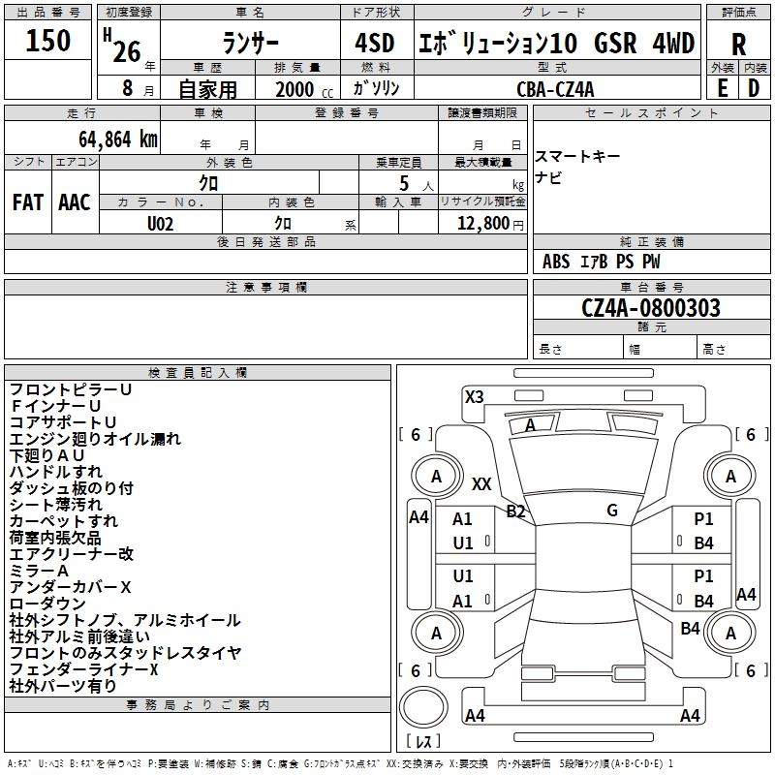The width and height of the screenshot is (775, 775).
Task: Click the equipment line ABS エアB PS PW
Action: (601, 262)
